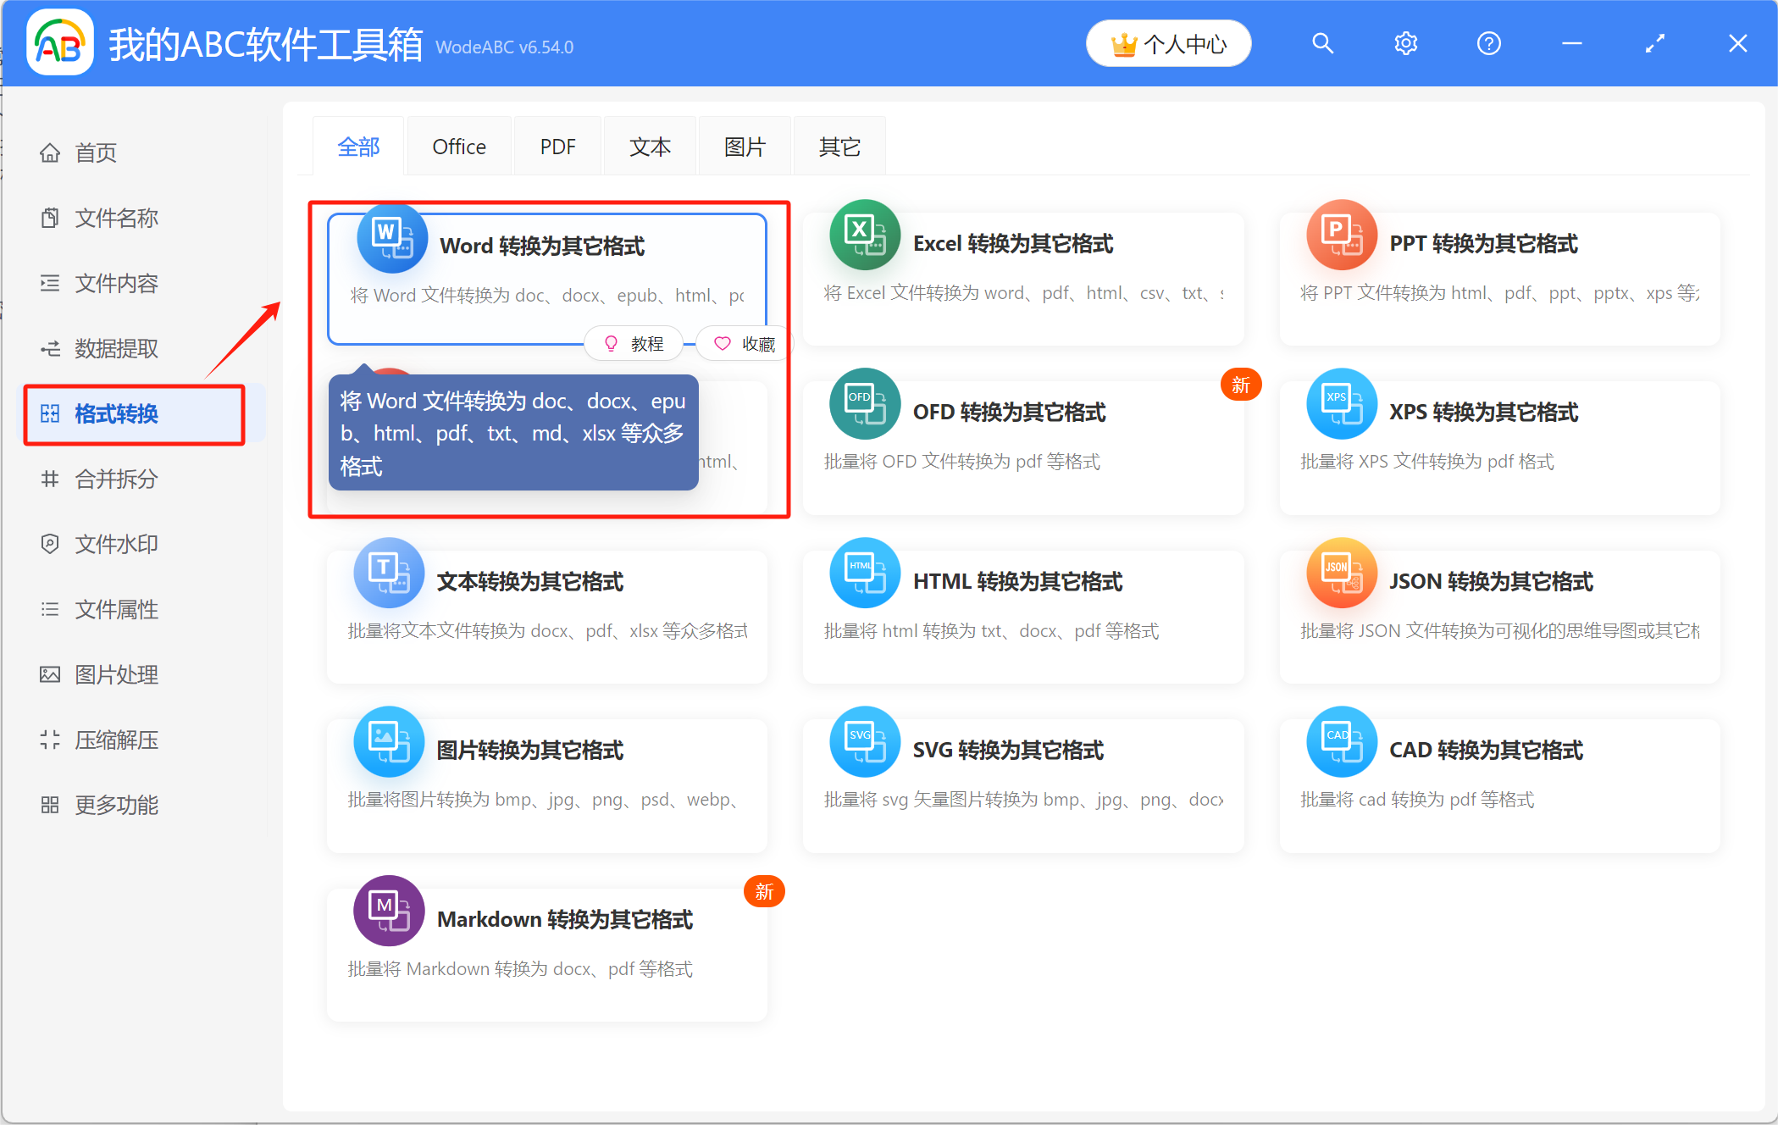Open the search magnifier icon
Screen dimensions: 1778x1125
click(1322, 43)
